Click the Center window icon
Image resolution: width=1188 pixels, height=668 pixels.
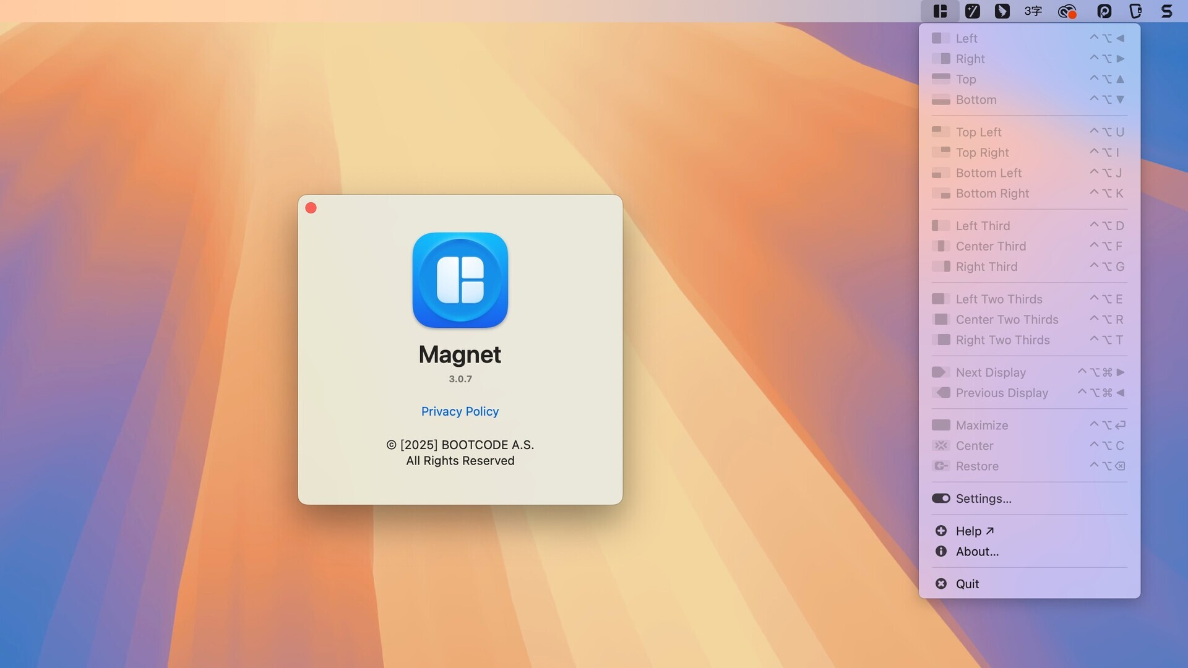(940, 445)
